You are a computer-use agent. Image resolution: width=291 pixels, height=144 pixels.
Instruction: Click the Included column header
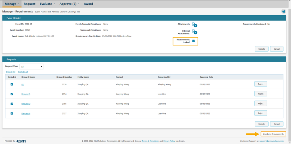click(12, 77)
